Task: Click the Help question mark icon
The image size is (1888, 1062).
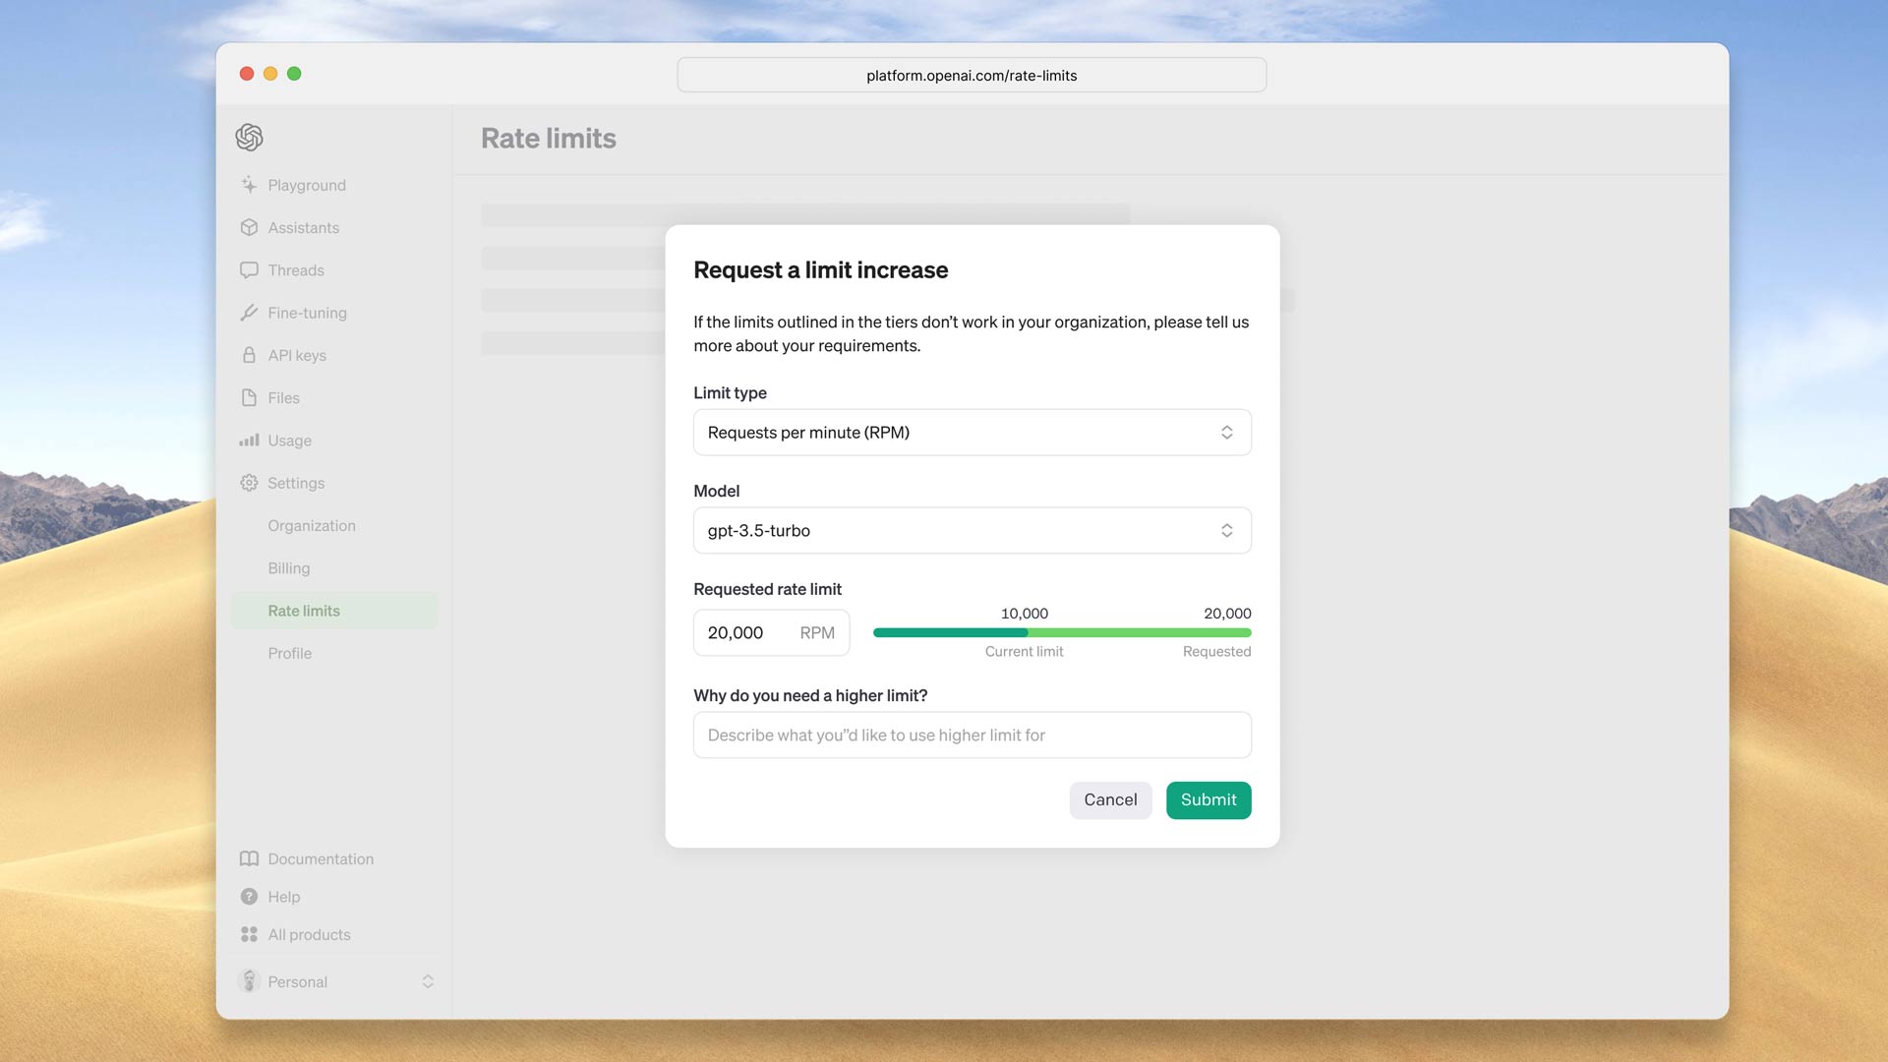Action: pyautogui.click(x=249, y=897)
